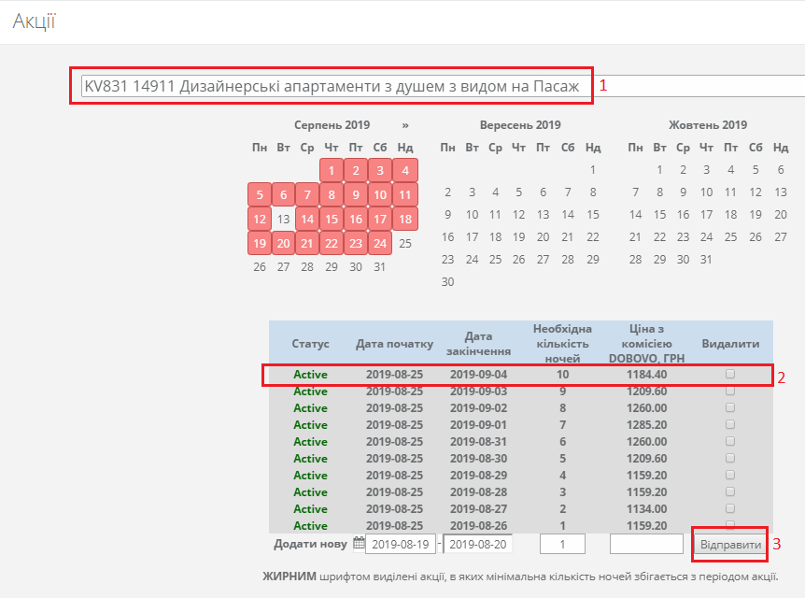Click end date field 2019-08-20
Viewport: 805px width, 598px height.
click(478, 544)
